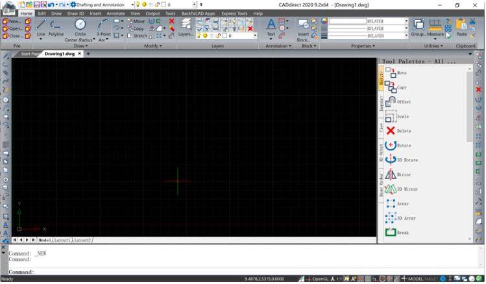Expand the Modify panel options
This screenshot has width=486, height=284.
point(153,46)
